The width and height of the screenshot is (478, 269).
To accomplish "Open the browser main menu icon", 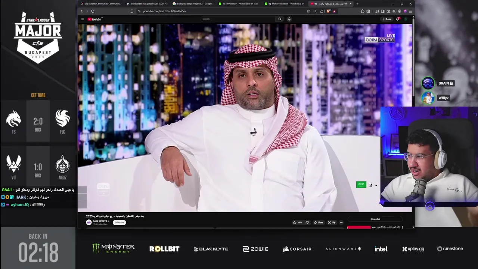I will 411,11.
